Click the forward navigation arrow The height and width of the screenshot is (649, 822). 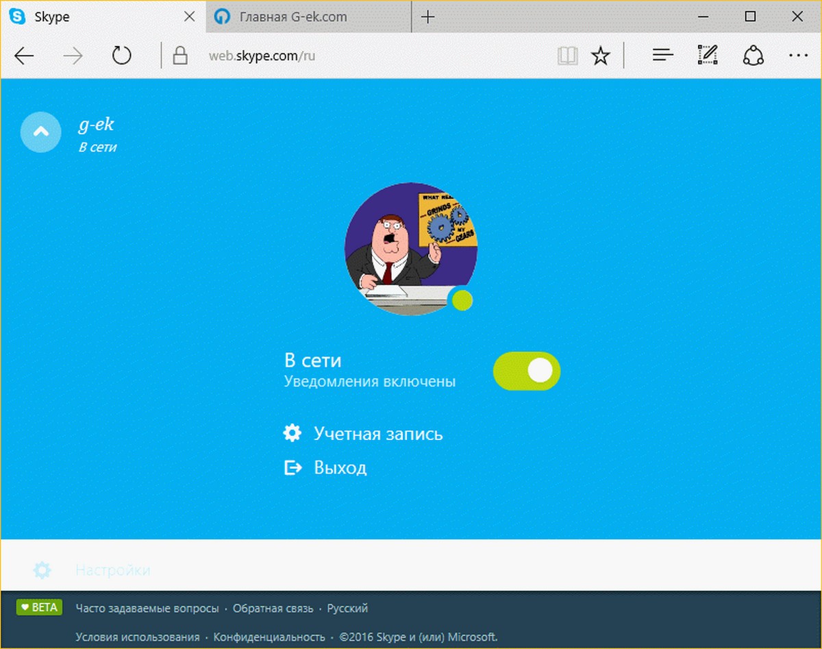73,56
